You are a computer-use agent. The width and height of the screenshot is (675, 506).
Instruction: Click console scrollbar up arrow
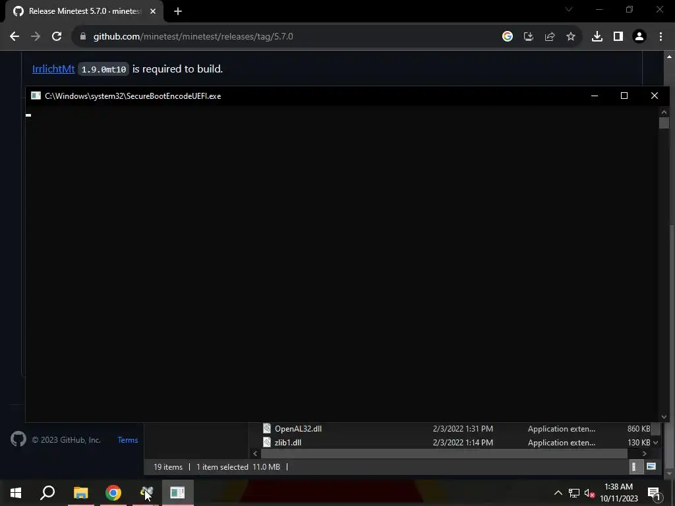click(x=664, y=112)
